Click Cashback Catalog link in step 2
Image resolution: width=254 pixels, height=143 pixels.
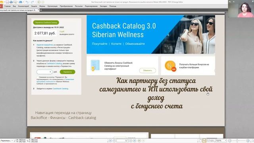point(54,64)
